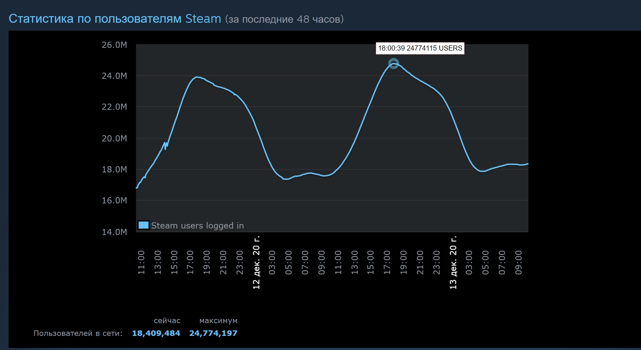Screen dimensions: 641x350
Task: Click the maximum users value 24,774,197
Action: coord(213,333)
